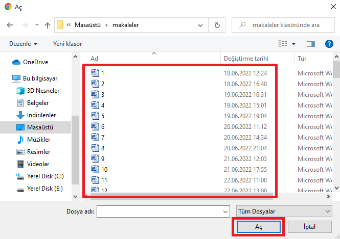Select the Word document named 5
340x239 pixels.
point(103,116)
